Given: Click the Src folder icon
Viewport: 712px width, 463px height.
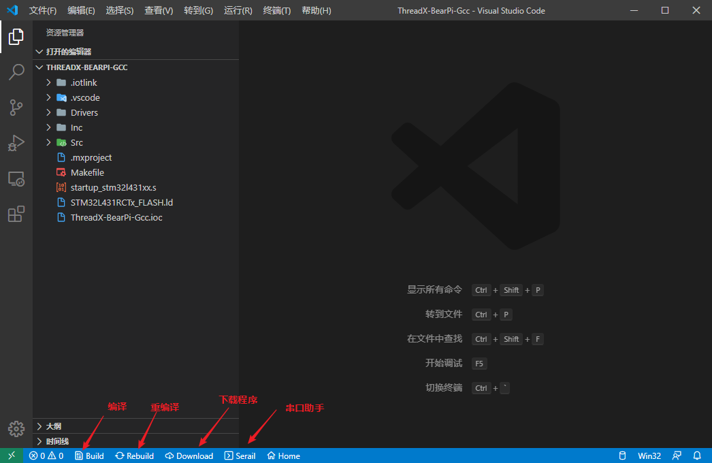Looking at the screenshot, I should pyautogui.click(x=61, y=142).
